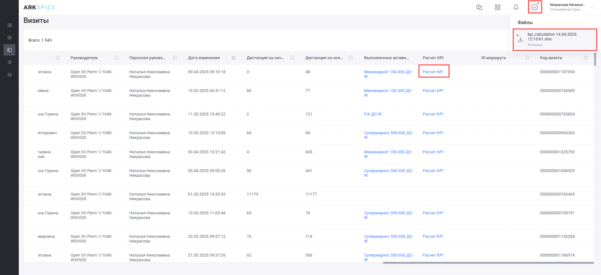Viewport: 601px width, 275px height.
Task: Open search filter for ID маршрута column
Action: click(x=527, y=58)
